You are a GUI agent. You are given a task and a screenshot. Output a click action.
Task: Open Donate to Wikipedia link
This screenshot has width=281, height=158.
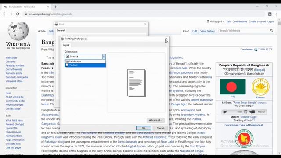point(17,77)
